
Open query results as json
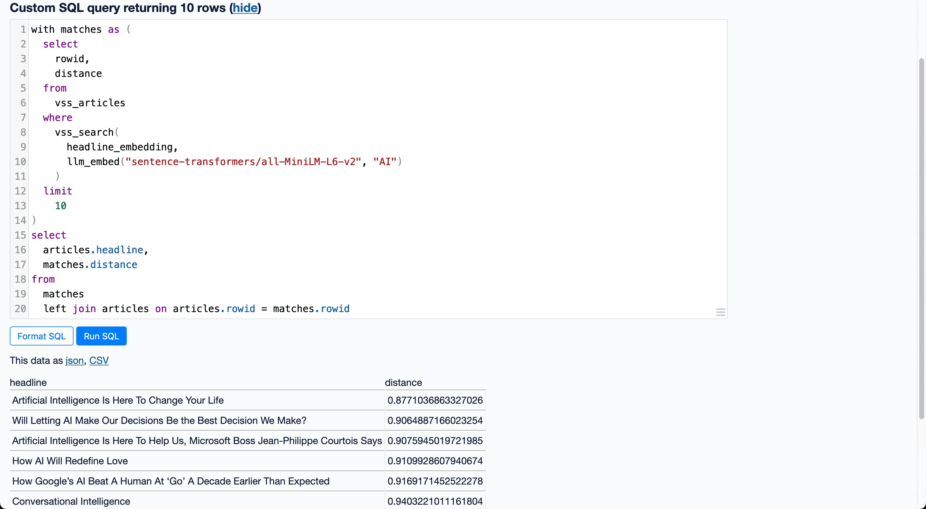pyautogui.click(x=74, y=360)
